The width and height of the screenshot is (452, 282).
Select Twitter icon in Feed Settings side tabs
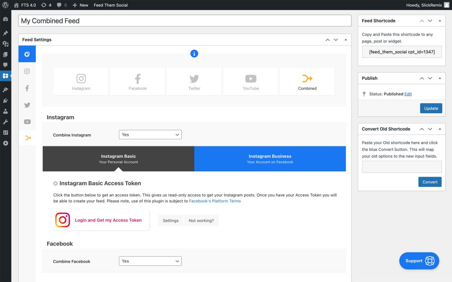(x=27, y=105)
